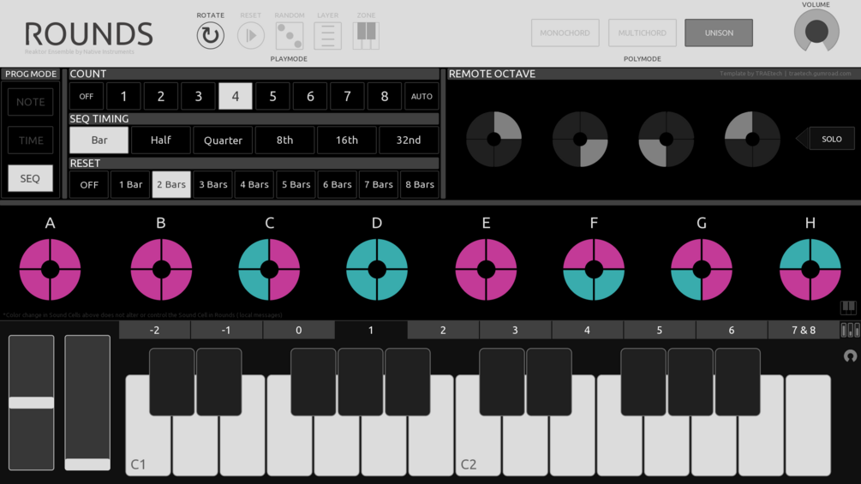Select the Zone keyboard playmode icon

pyautogui.click(x=367, y=36)
